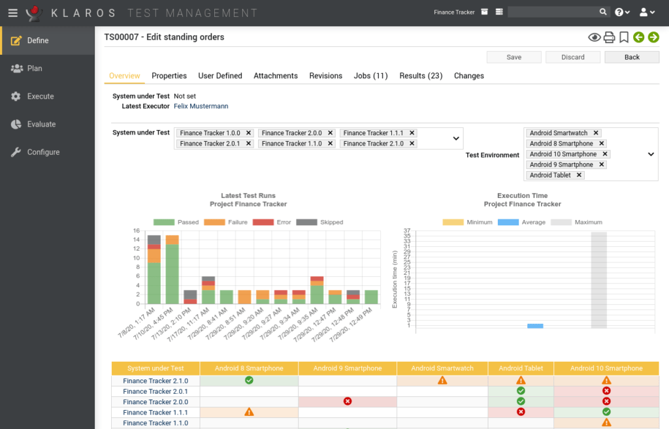Switch to the Results (23) tab
Viewport: 669px width, 429px height.
pyautogui.click(x=421, y=76)
